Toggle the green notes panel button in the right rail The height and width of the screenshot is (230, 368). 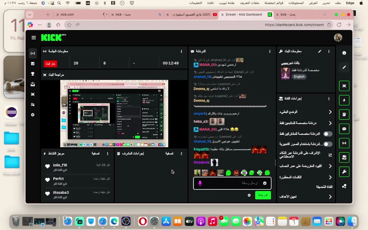point(344,115)
